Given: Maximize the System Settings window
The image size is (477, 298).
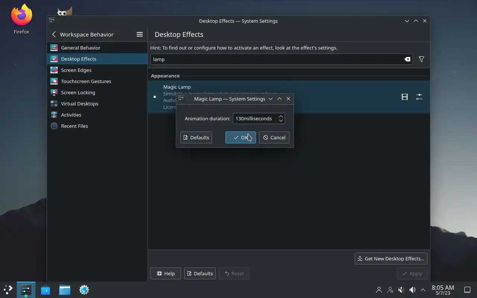Looking at the screenshot, I should pyautogui.click(x=416, y=21).
